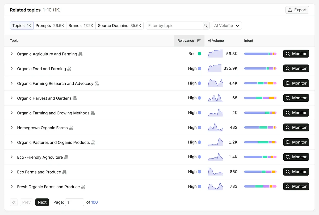The width and height of the screenshot is (319, 215).
Task: Open AI Volume sparkline for Organic Harvest and Gardens
Action: (x=215, y=98)
